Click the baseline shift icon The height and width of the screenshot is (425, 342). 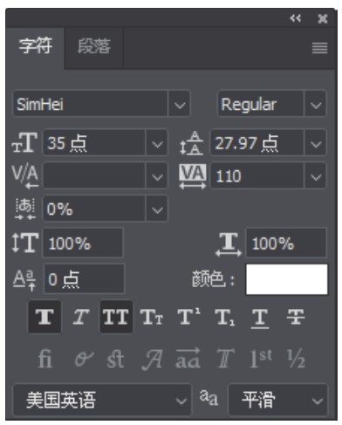[24, 279]
